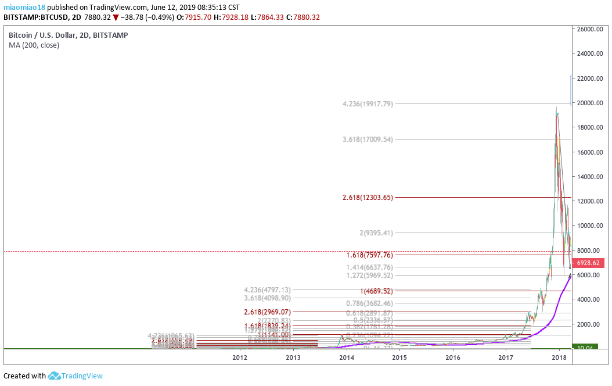Click the open value O:7915.70
The width and height of the screenshot is (612, 386).
point(194,17)
